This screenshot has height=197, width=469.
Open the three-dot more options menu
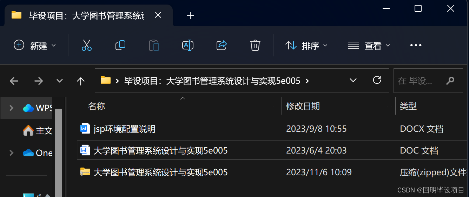coord(416,45)
